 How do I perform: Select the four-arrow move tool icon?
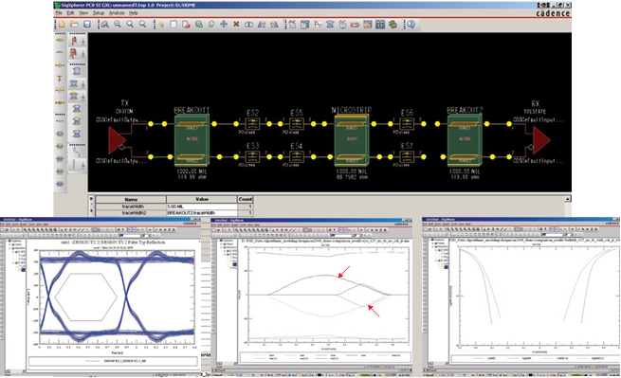(x=224, y=25)
